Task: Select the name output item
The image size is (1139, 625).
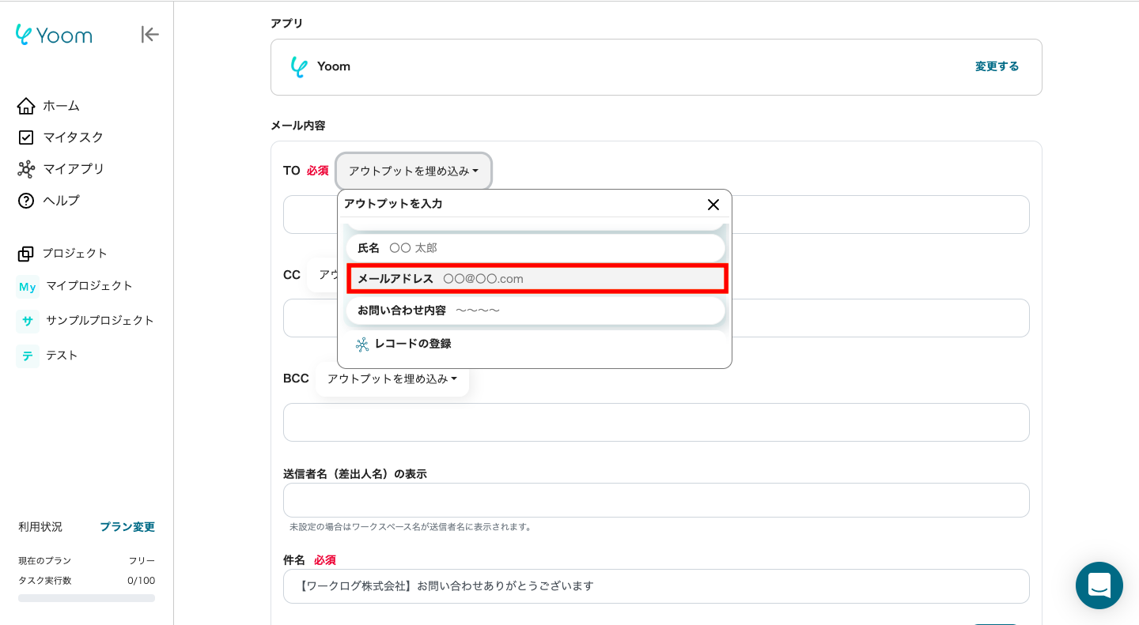Action: pyautogui.click(x=535, y=248)
